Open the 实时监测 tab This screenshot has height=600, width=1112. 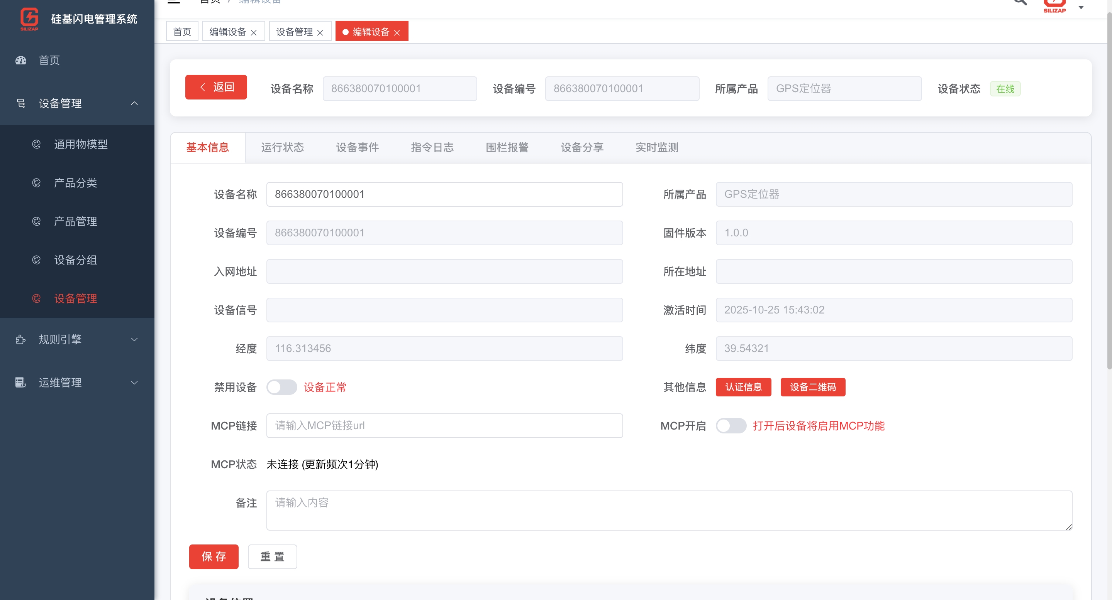656,147
